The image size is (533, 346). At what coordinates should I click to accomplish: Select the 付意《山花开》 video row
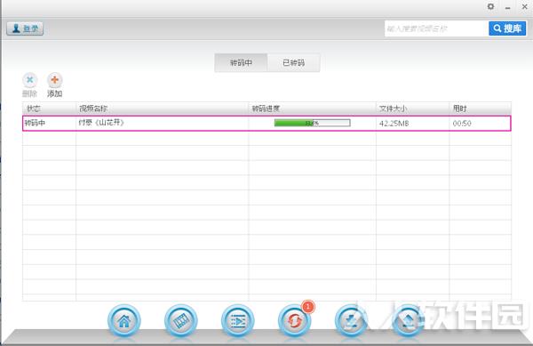click(x=266, y=123)
